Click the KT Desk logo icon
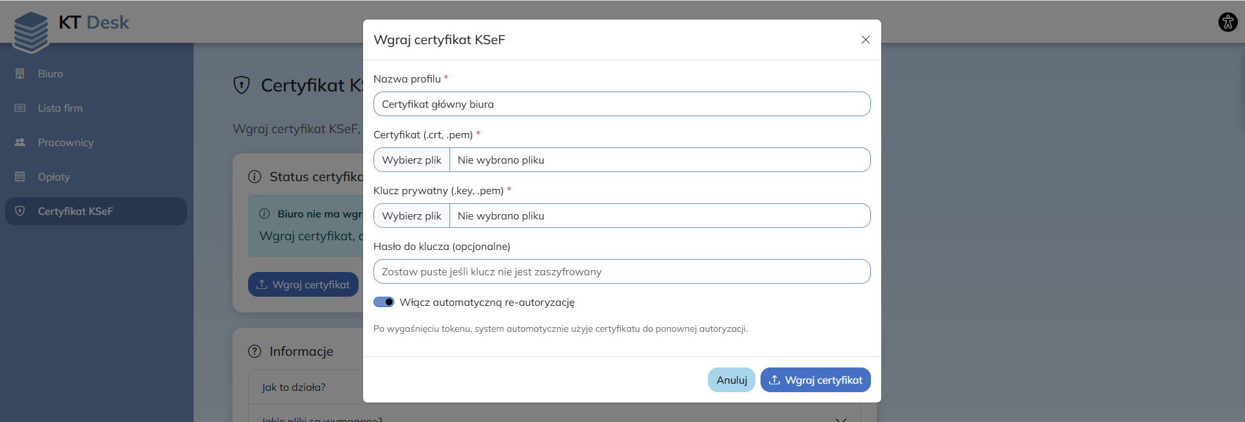Screen dimensions: 1245x422 tap(31, 31)
